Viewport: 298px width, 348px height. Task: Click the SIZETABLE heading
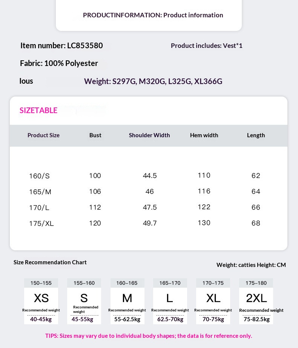tap(38, 110)
